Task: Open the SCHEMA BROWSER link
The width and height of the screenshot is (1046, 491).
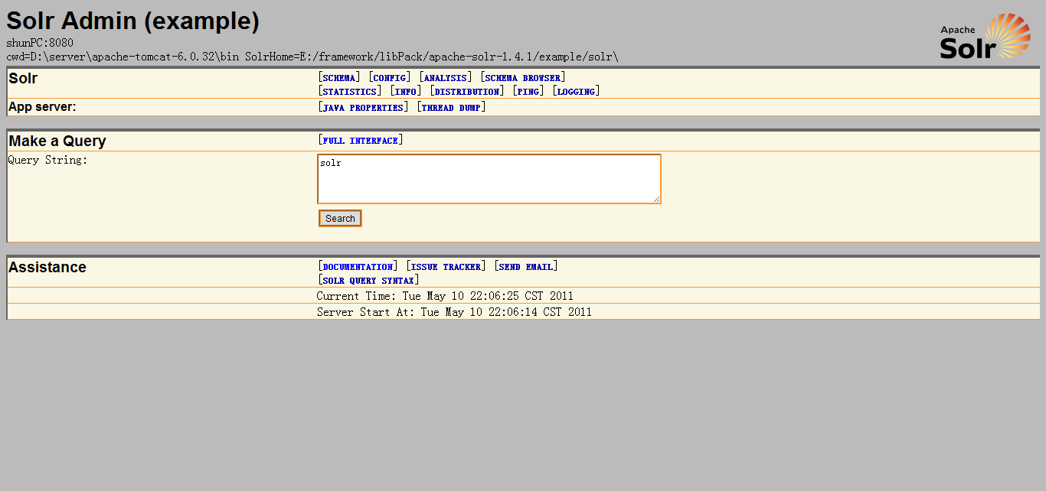Action: [523, 78]
